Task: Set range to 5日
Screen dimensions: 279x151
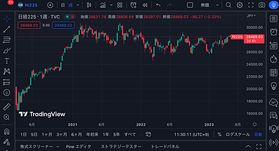Action: pyautogui.click(x=34, y=135)
